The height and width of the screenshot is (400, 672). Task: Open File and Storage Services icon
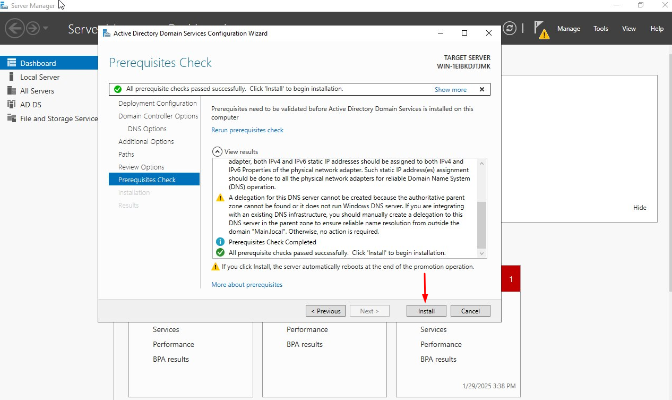point(11,118)
